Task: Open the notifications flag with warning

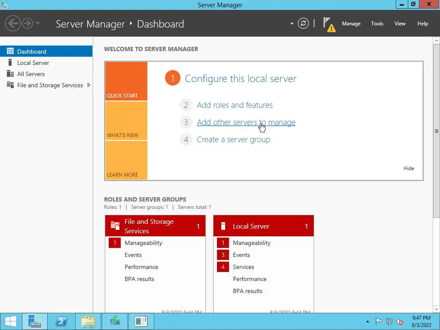Action: 329,24
